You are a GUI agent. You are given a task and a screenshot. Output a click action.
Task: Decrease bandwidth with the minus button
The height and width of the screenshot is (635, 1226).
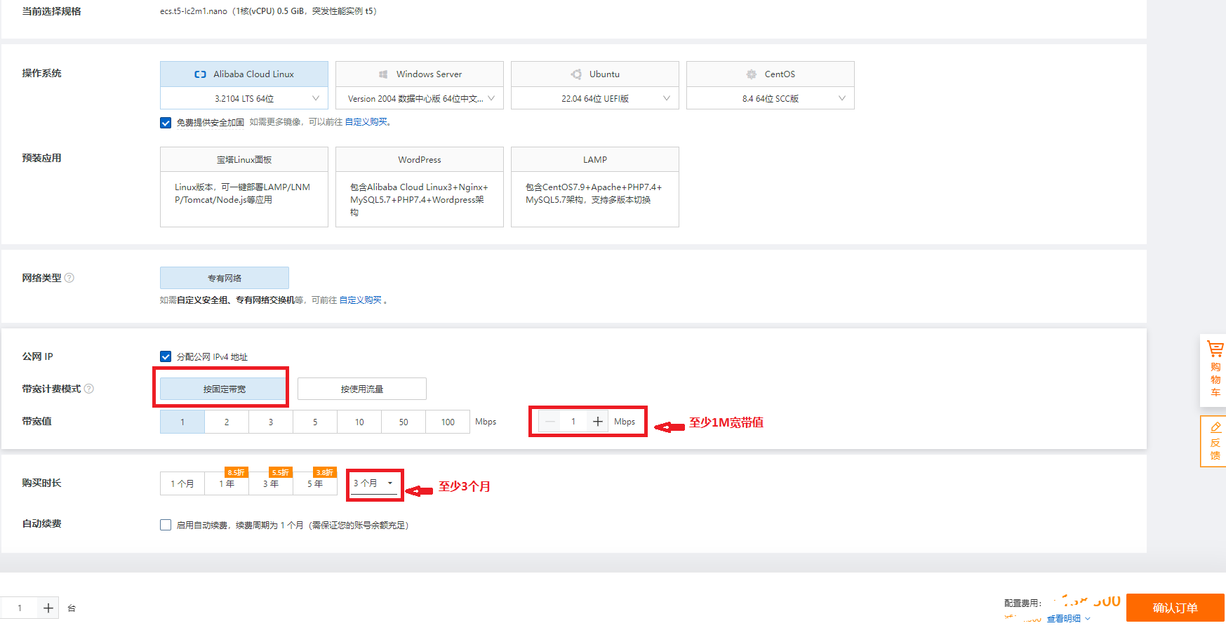point(550,422)
